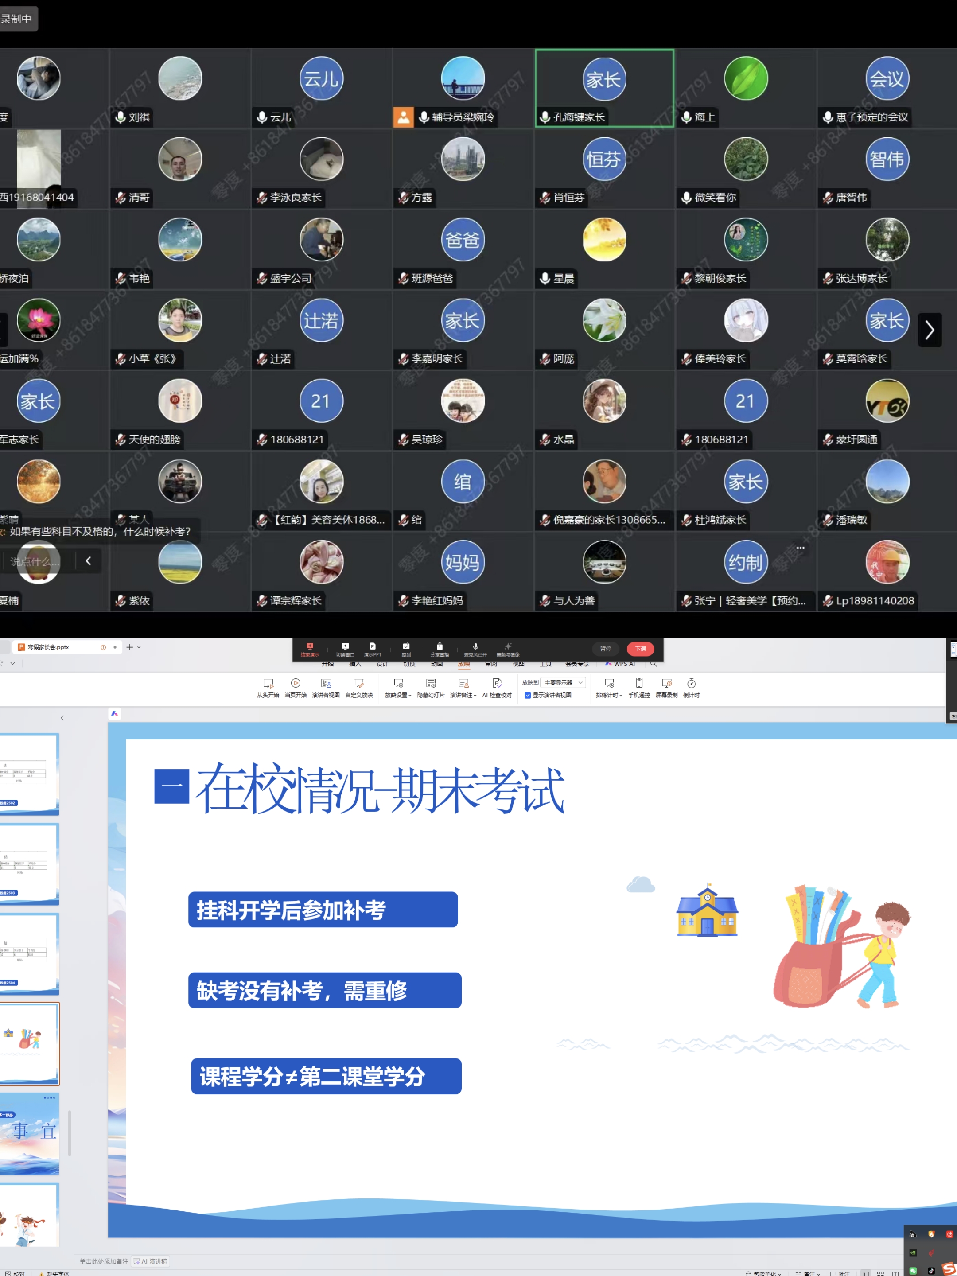Toggle 美颜与镜像 beauty and mirror option
957x1276 pixels.
(x=508, y=647)
